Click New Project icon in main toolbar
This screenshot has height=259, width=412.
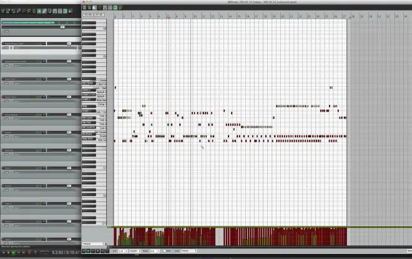click(x=3, y=11)
